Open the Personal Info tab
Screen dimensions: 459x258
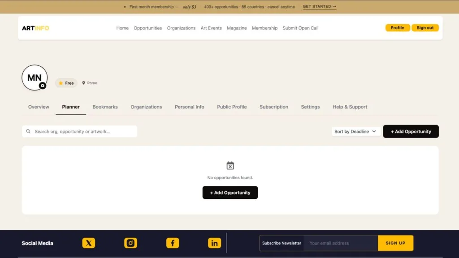[x=190, y=107]
